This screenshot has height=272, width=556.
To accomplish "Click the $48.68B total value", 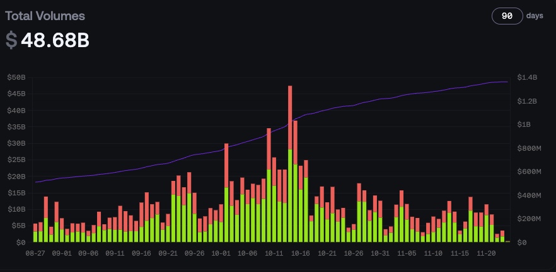I will [x=55, y=40].
